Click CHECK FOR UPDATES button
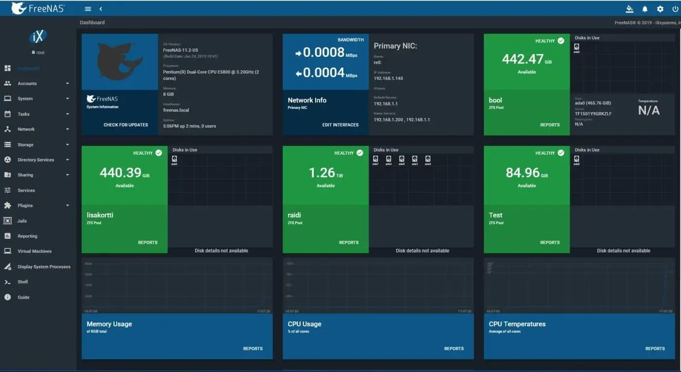Screen dimensions: 681x372 (x=125, y=125)
